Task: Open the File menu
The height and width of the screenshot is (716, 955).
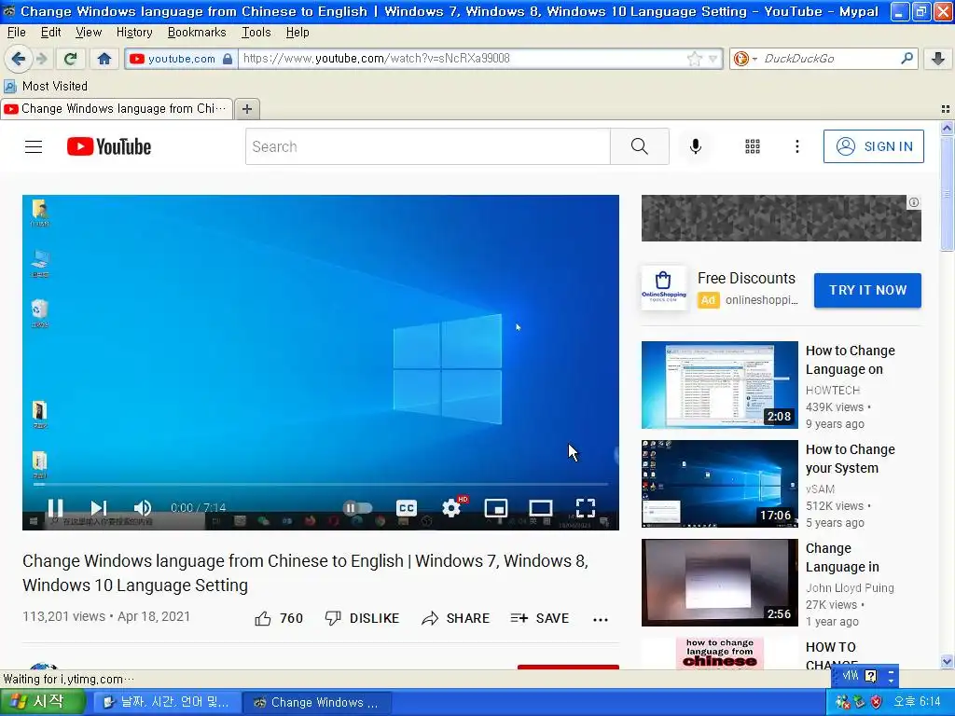Action: click(x=17, y=33)
